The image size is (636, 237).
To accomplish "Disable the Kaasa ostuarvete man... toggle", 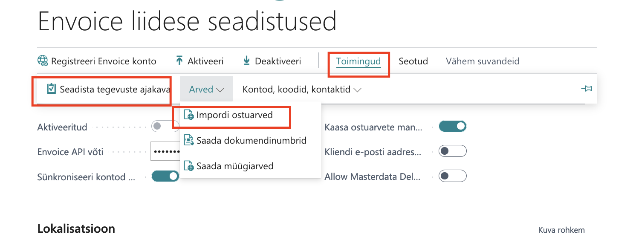I will [453, 126].
